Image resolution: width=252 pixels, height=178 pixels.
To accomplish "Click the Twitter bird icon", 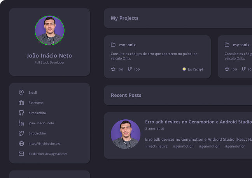I will (x=21, y=133).
